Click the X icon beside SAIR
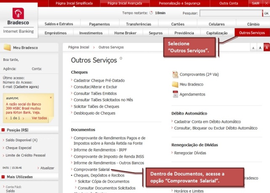270x193 pixels. (x=267, y=3)
